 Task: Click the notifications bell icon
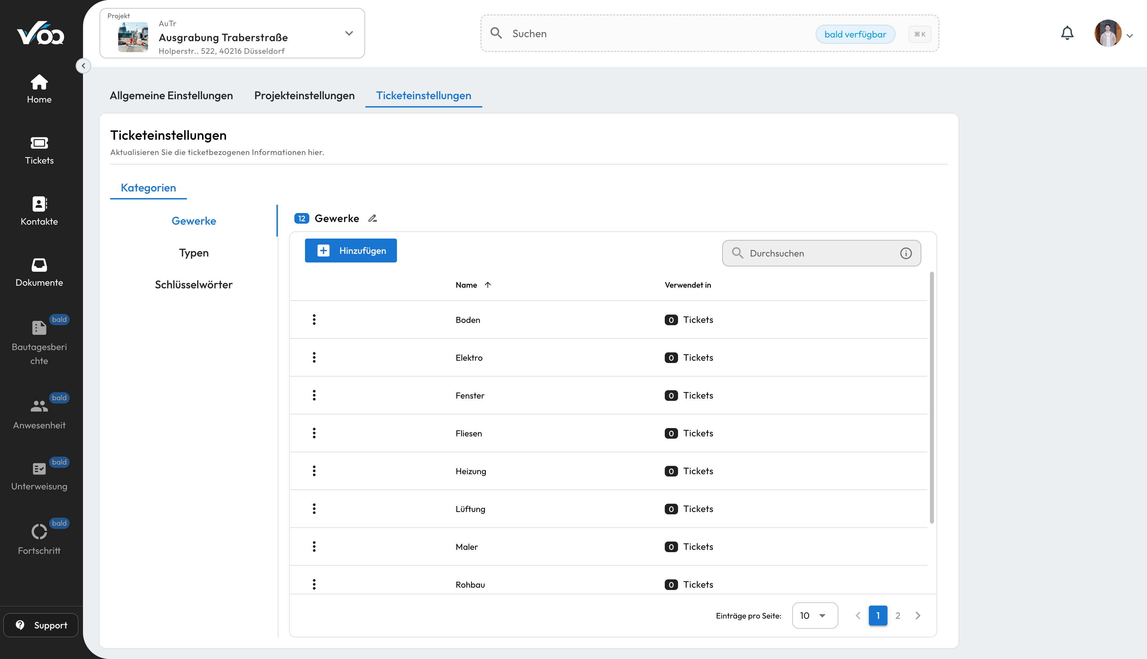tap(1067, 33)
